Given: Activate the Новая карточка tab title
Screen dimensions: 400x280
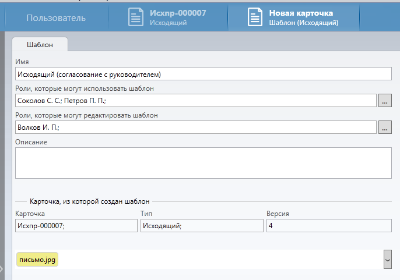Looking at the screenshot, I should (300, 13).
